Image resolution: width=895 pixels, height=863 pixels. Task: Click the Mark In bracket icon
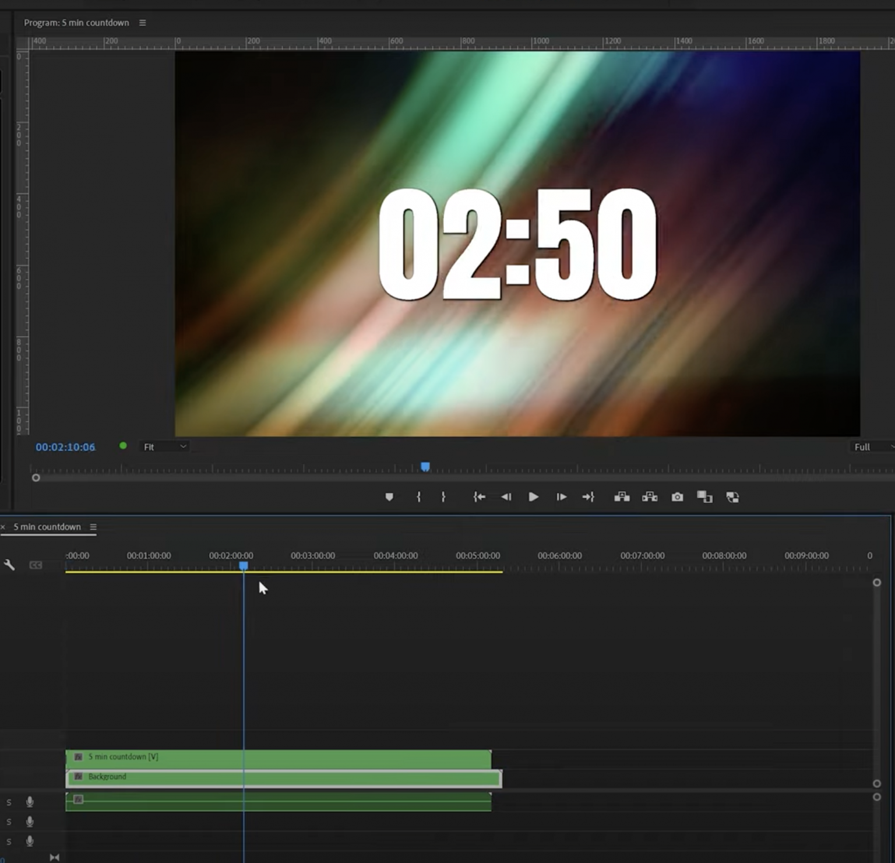418,497
